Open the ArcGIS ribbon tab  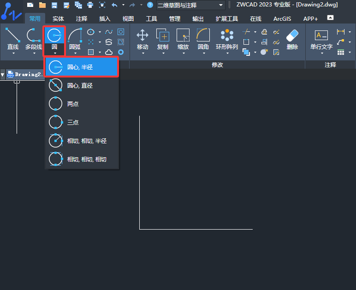point(282,18)
